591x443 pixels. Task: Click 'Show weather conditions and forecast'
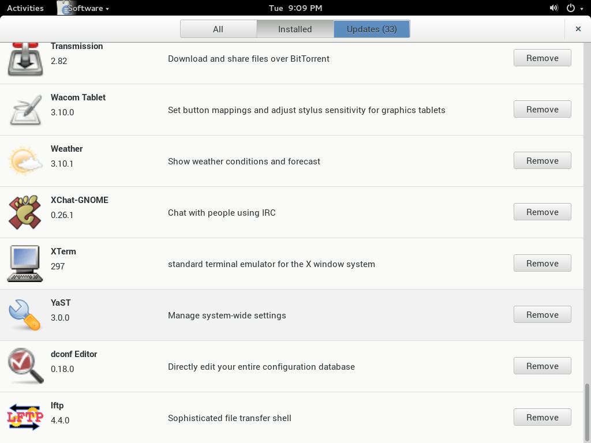(244, 162)
